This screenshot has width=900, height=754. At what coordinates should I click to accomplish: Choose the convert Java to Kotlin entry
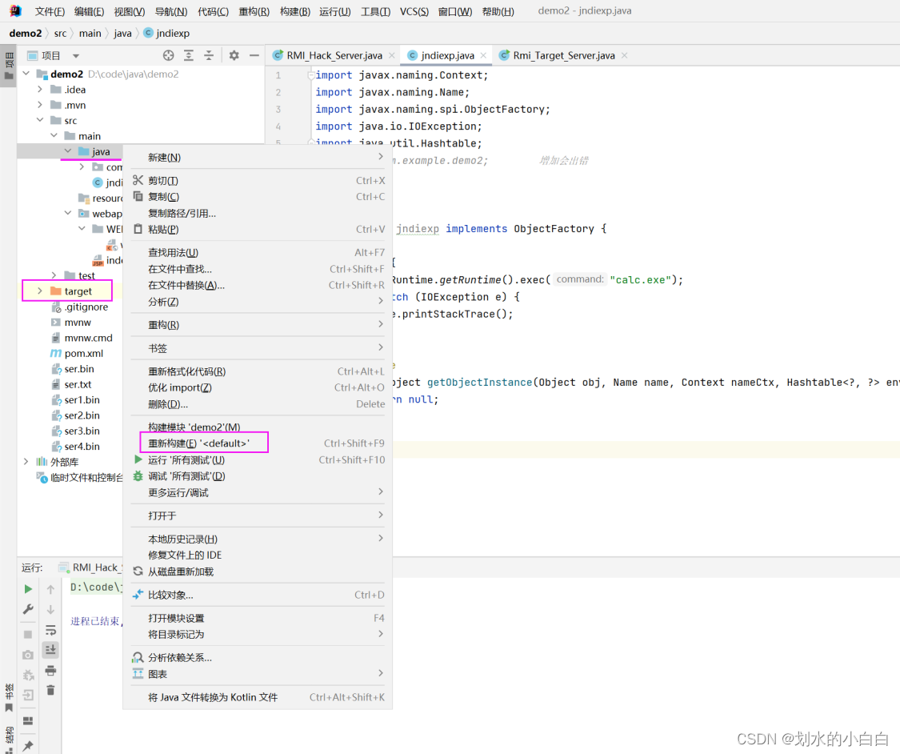(x=257, y=697)
